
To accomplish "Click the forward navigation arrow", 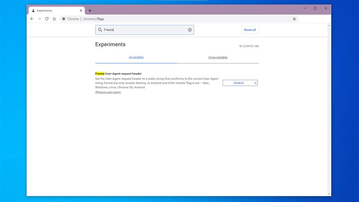I will [x=39, y=19].
